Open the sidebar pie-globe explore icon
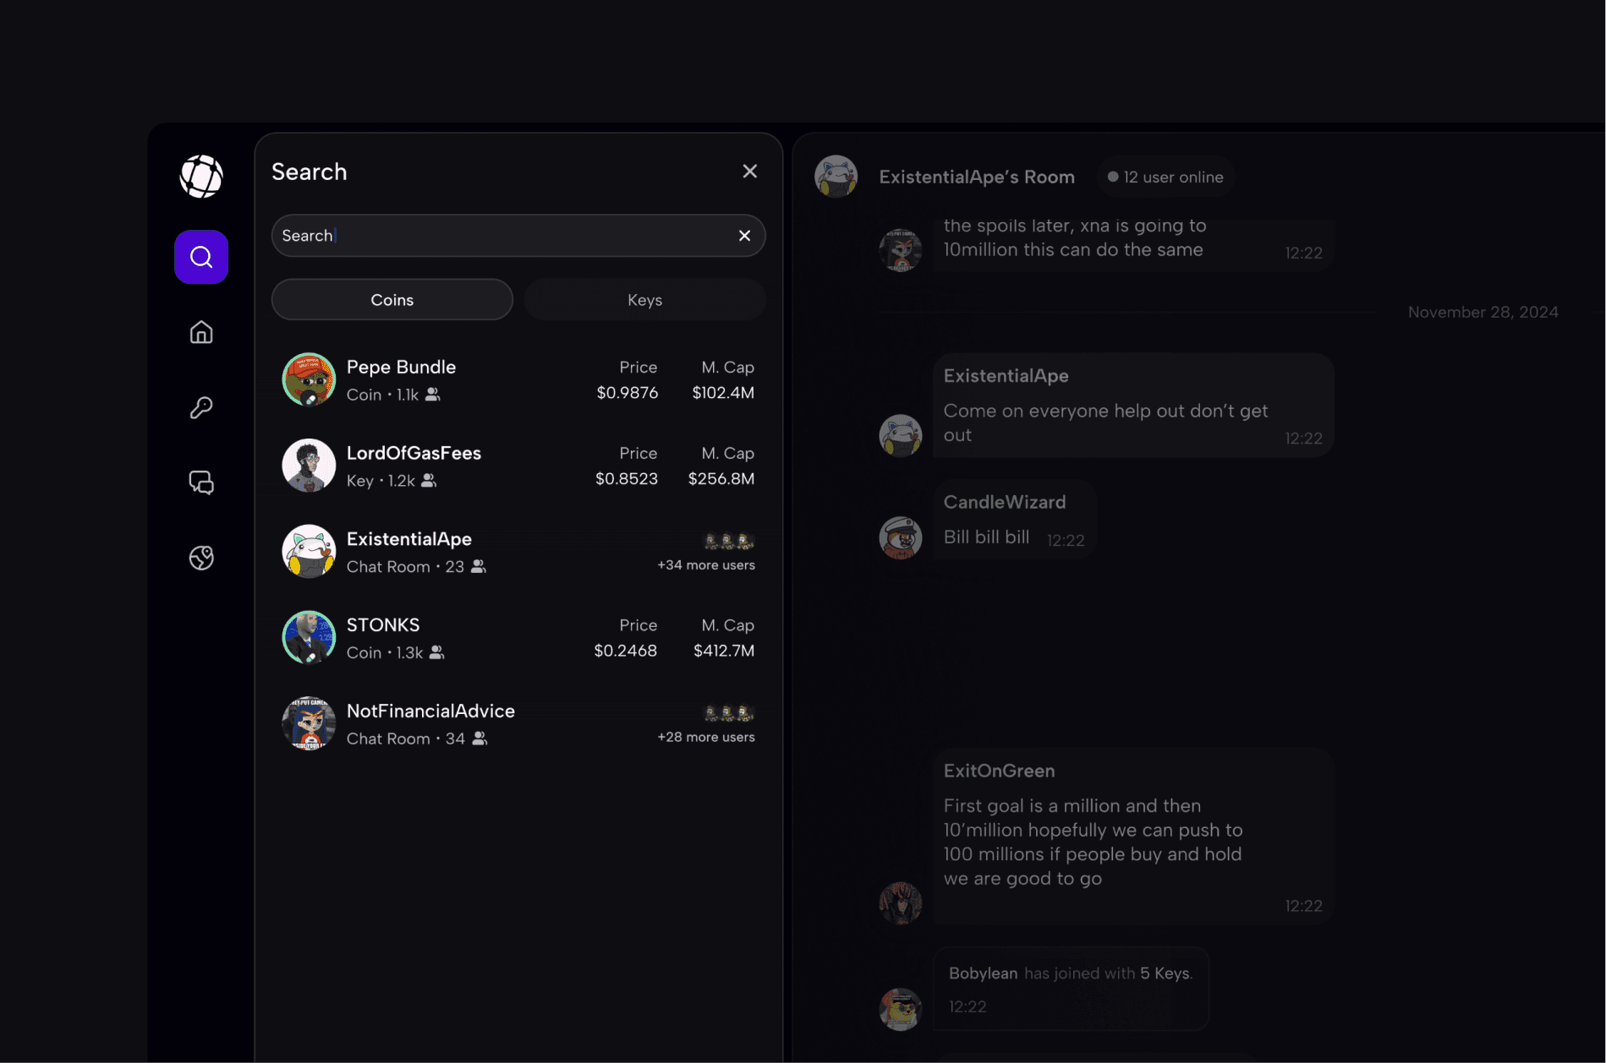This screenshot has width=1606, height=1063. 201,558
